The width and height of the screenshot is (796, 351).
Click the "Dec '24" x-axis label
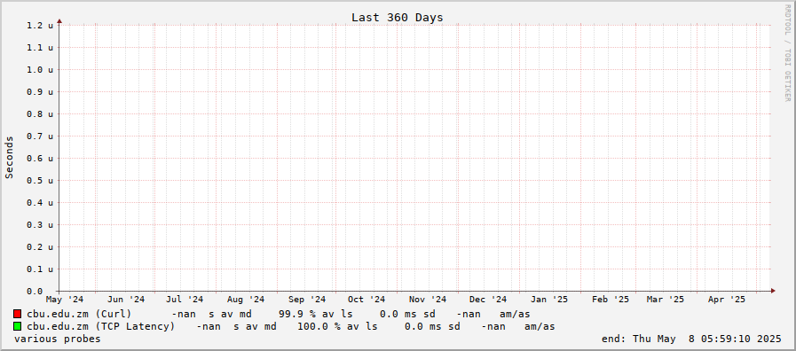(x=488, y=300)
